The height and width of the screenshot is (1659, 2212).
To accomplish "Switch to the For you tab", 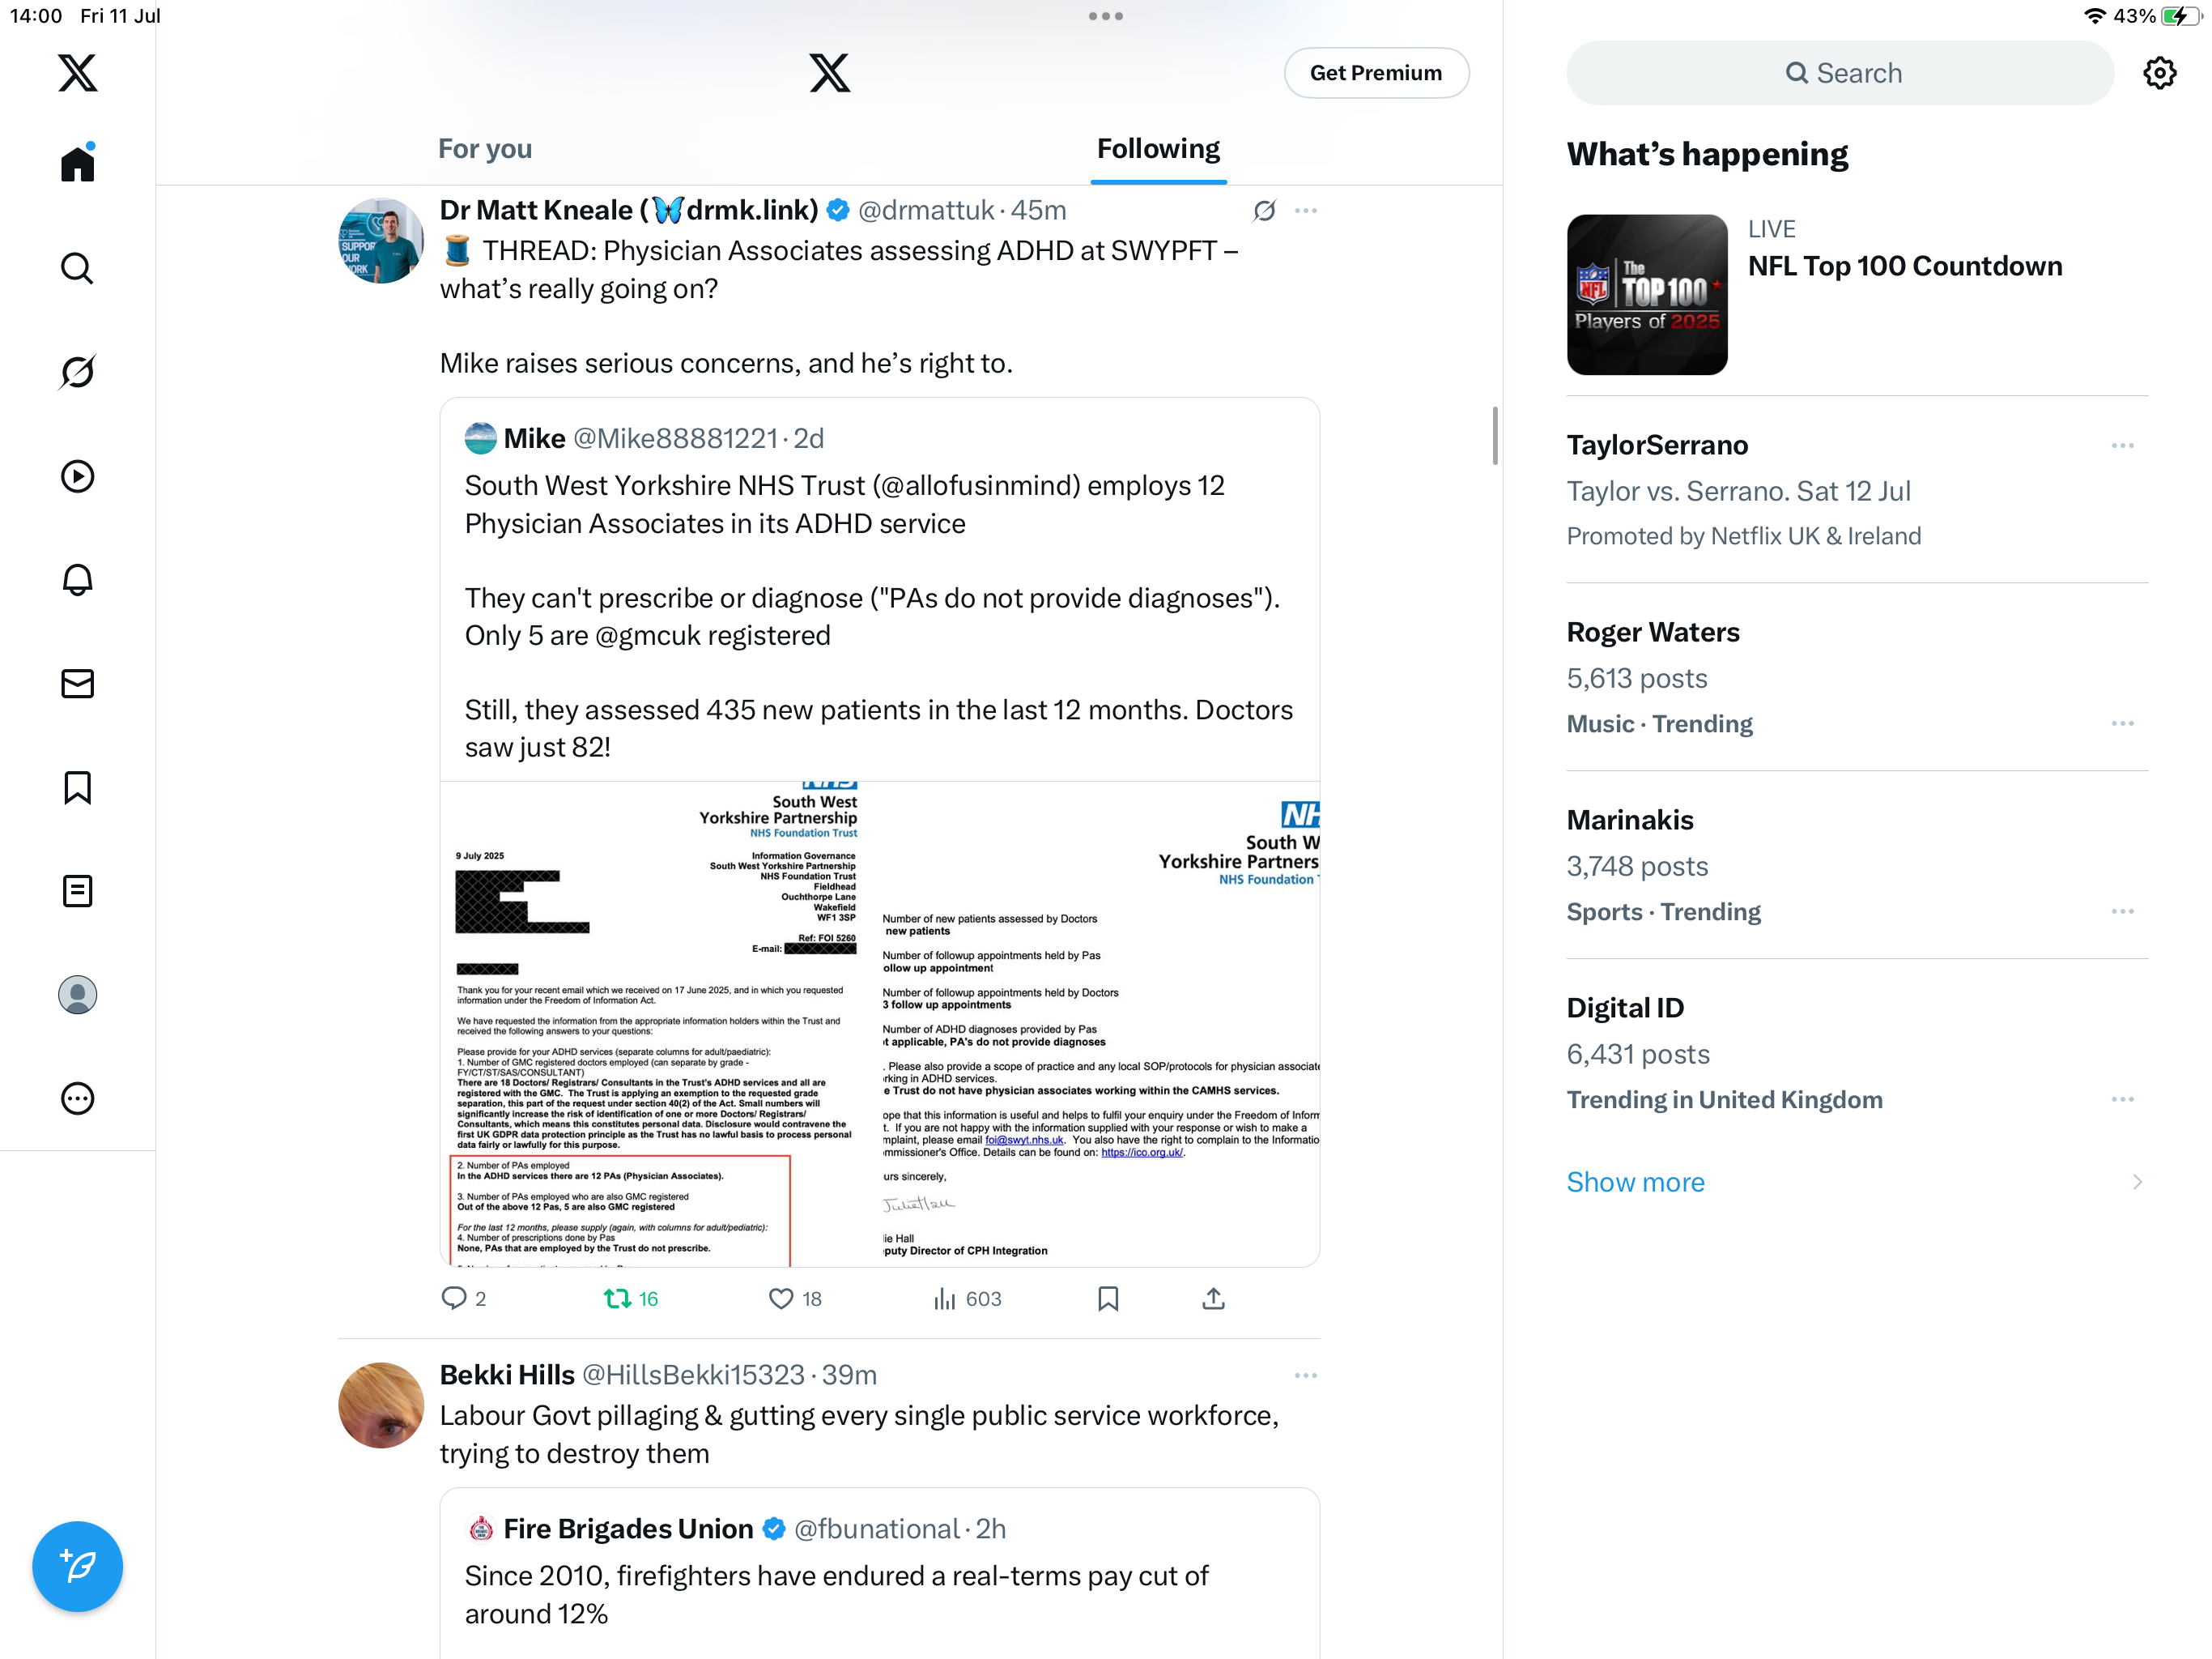I will [x=485, y=149].
